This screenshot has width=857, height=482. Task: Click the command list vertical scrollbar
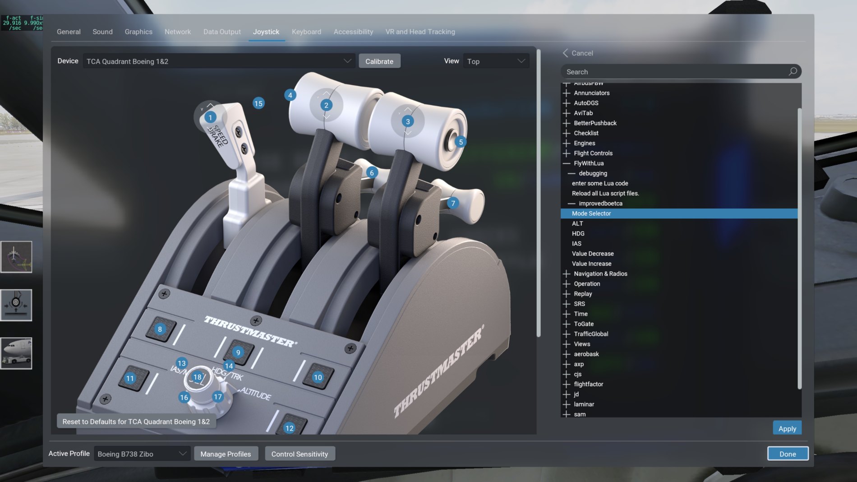pos(799,248)
